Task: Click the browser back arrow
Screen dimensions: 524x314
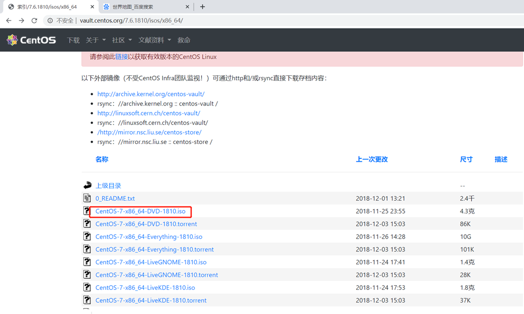Action: (x=9, y=20)
